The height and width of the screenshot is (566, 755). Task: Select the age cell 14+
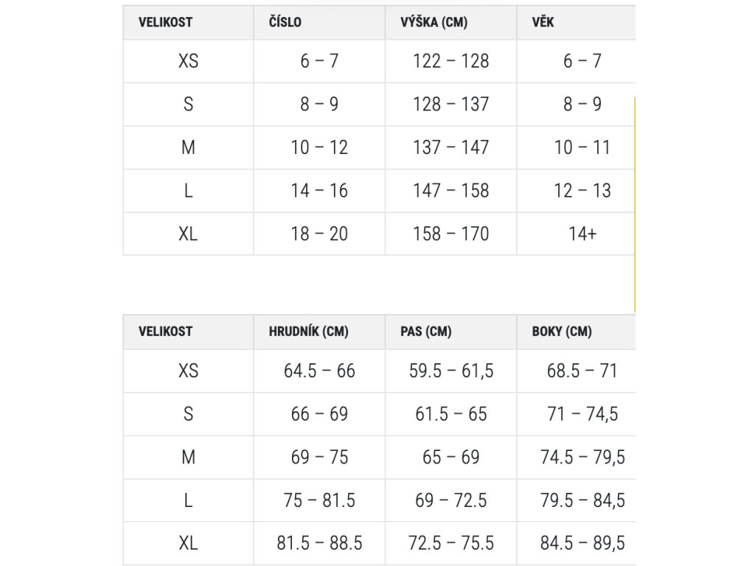582,234
